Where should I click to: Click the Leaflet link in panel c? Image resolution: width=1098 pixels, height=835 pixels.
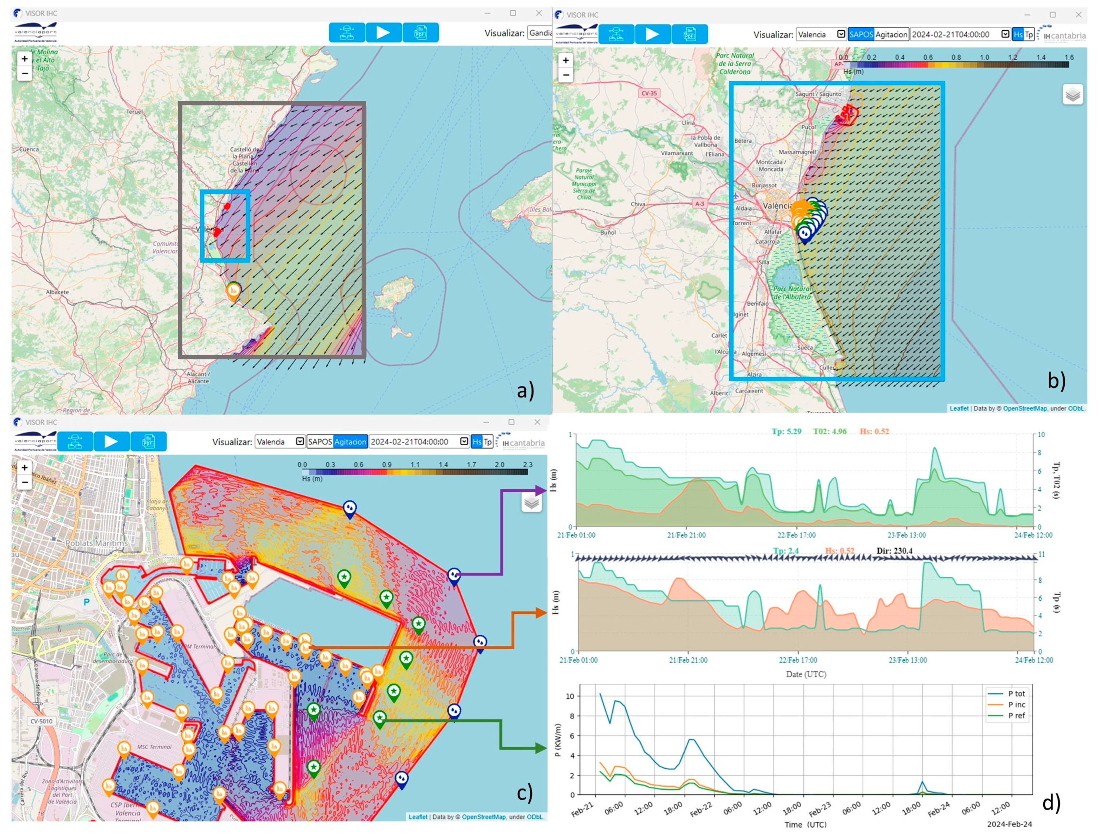point(418,817)
